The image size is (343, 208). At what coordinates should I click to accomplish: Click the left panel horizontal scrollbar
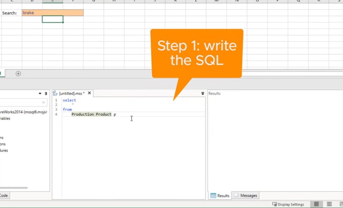[14, 188]
